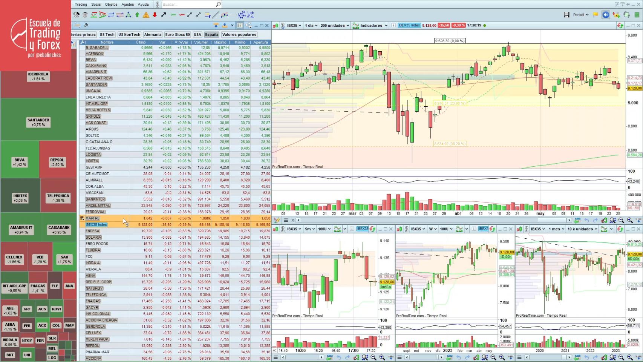
Task: Select the Fibonacci retracement tool
Action: [x=207, y=15]
